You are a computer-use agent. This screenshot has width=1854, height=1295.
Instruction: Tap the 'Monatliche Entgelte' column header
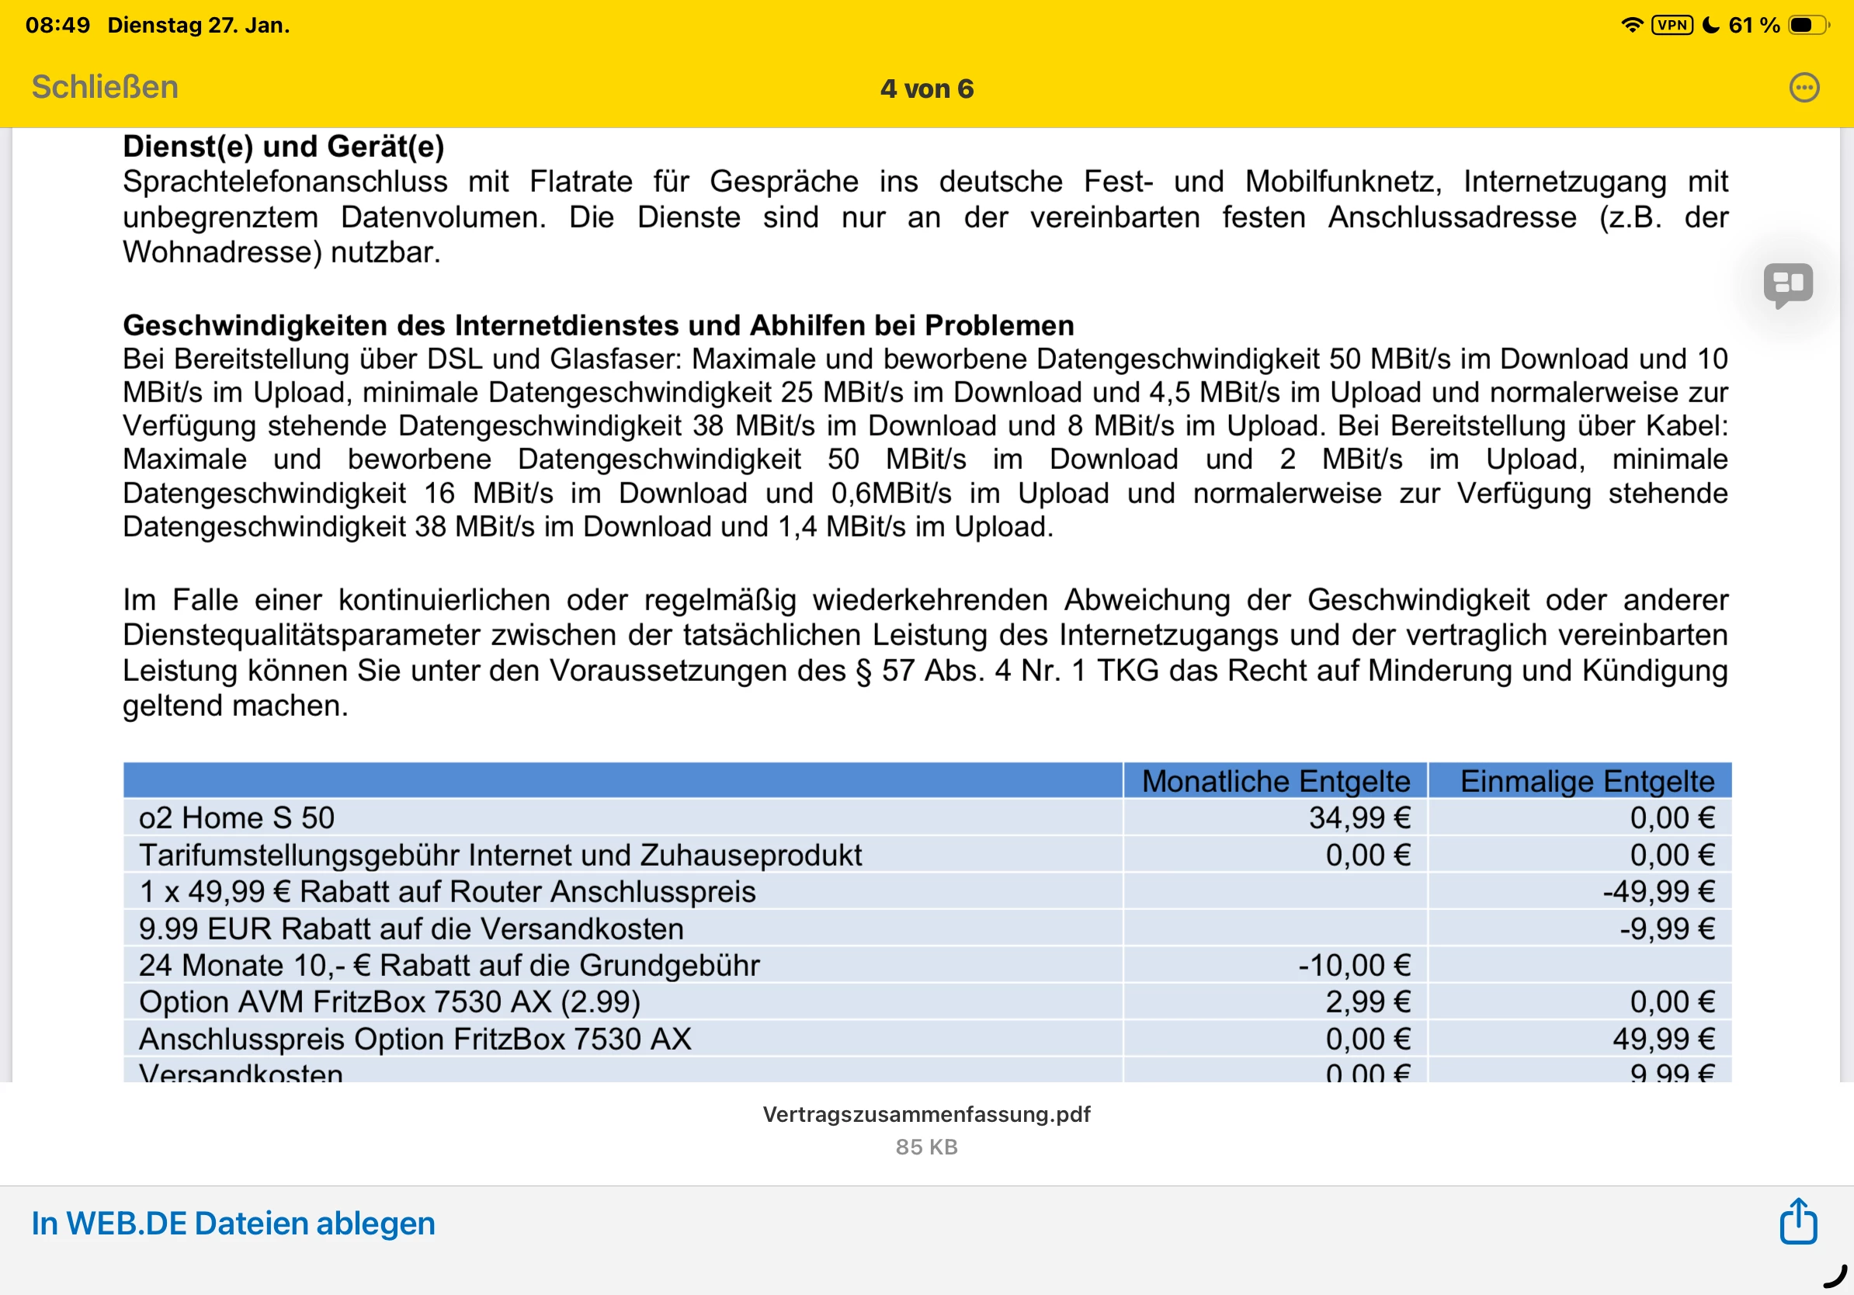[1275, 781]
